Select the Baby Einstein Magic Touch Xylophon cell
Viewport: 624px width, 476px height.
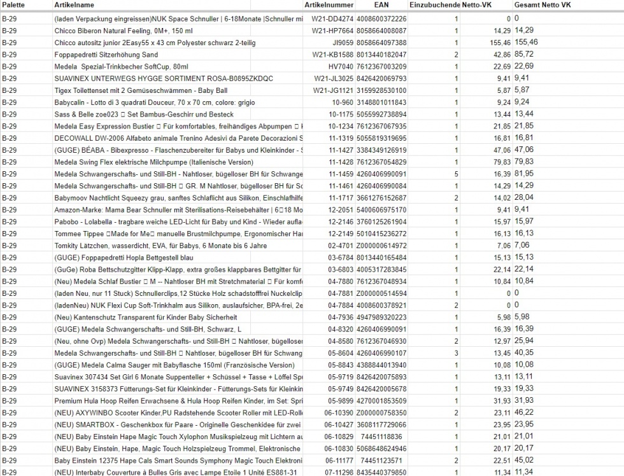tap(178, 437)
